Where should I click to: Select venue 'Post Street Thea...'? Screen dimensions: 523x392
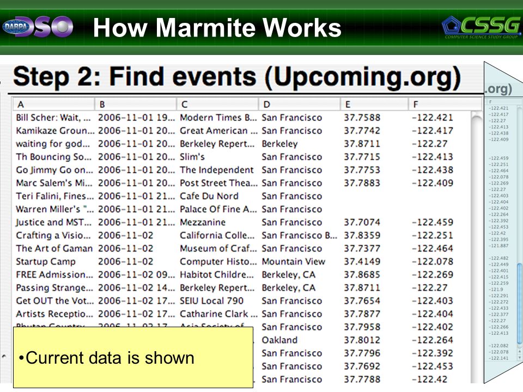point(219,183)
